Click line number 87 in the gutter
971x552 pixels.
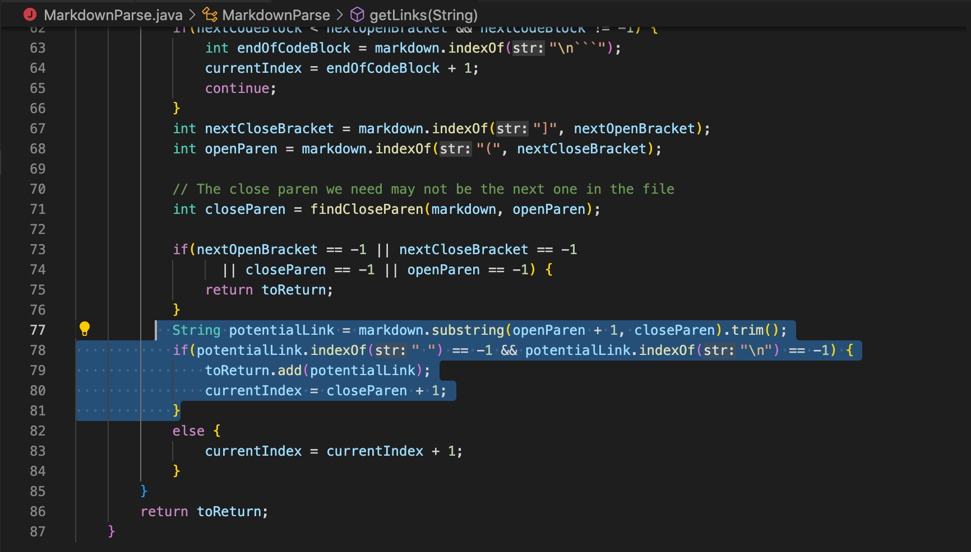[x=38, y=532]
